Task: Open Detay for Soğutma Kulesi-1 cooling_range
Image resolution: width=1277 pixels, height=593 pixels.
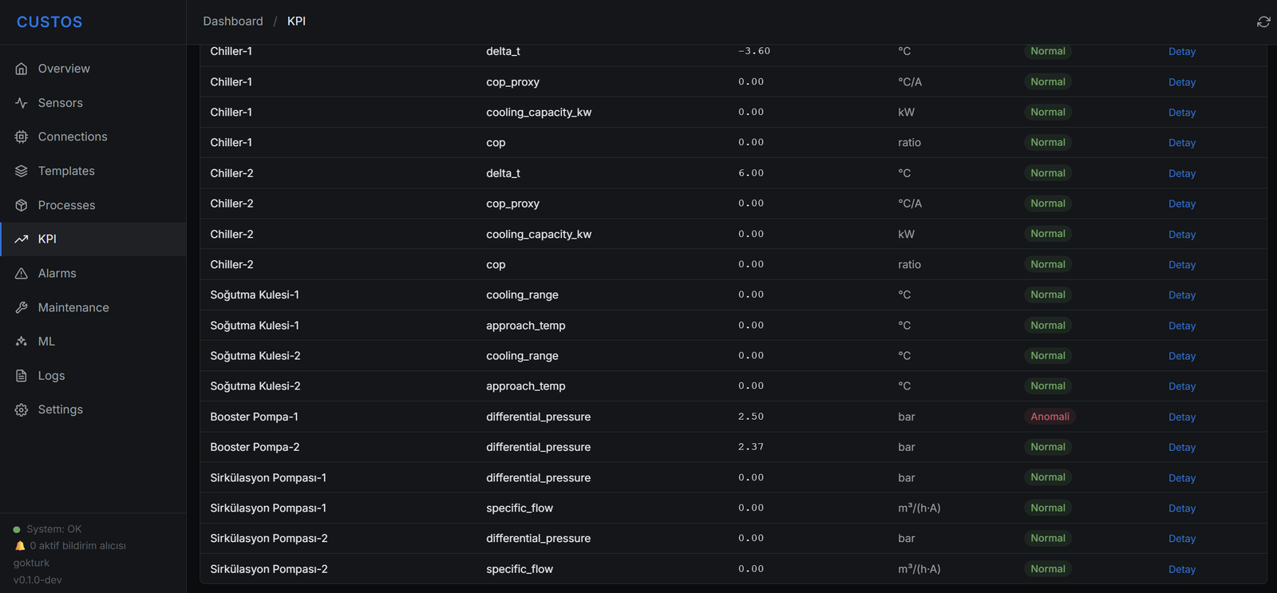Action: (1182, 295)
